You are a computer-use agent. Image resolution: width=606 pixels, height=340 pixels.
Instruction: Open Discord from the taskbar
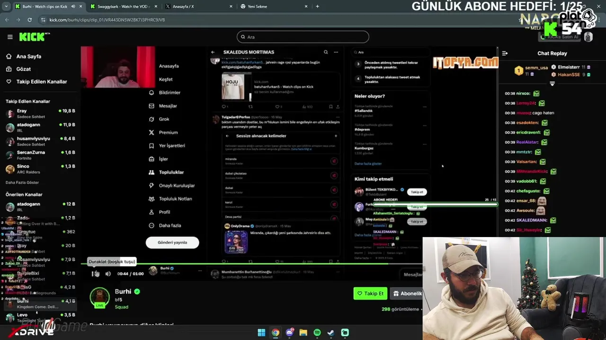coord(289,332)
